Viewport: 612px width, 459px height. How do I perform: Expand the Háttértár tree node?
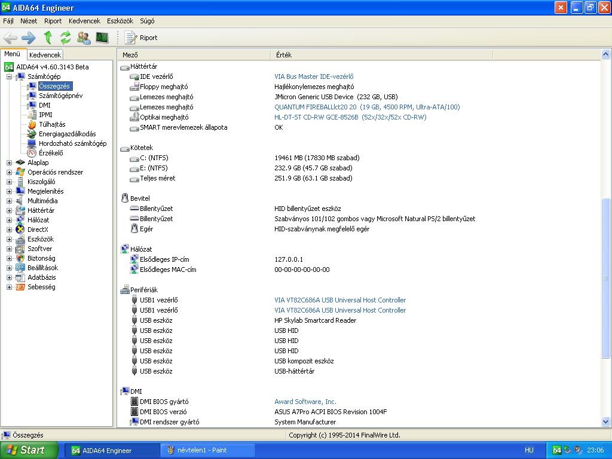click(10, 210)
